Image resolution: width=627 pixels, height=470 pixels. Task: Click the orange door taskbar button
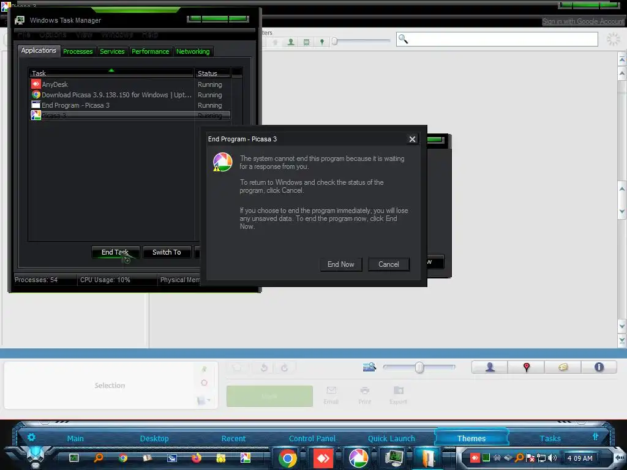pos(428,458)
